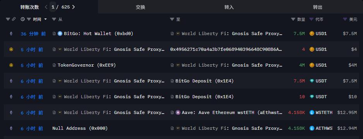Viewport: 363px width, 139px height.
Task: Click the Ethereum chain icon in the BitGo Hot Wallet row
Action: 11,33
